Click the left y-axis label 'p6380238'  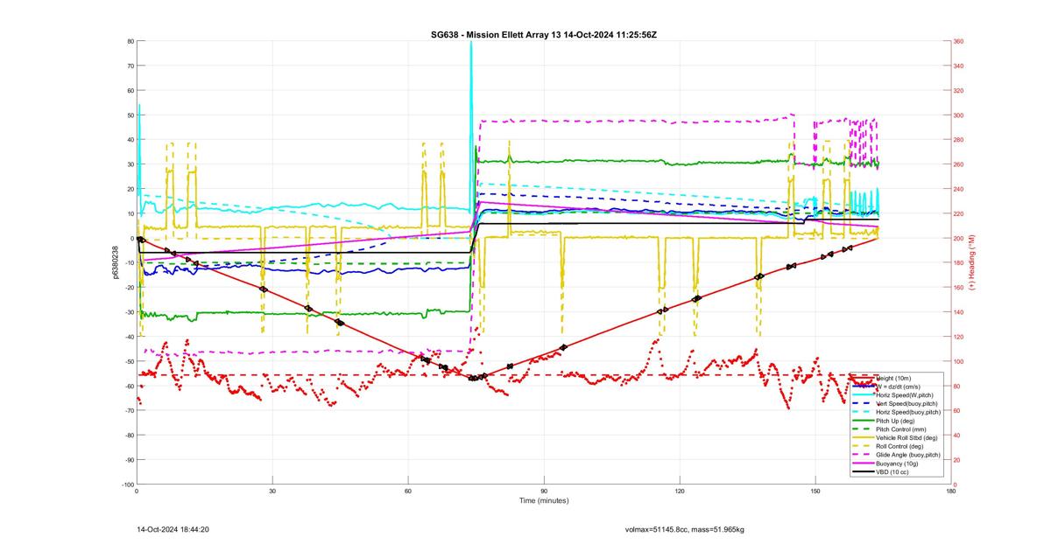pyautogui.click(x=115, y=262)
